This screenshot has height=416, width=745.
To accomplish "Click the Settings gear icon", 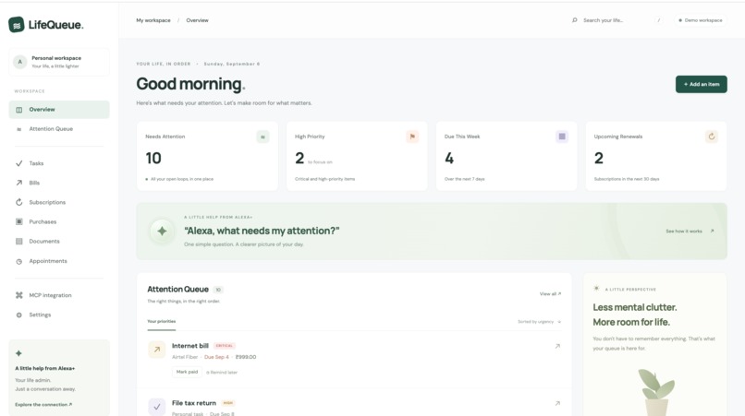I will tap(19, 315).
